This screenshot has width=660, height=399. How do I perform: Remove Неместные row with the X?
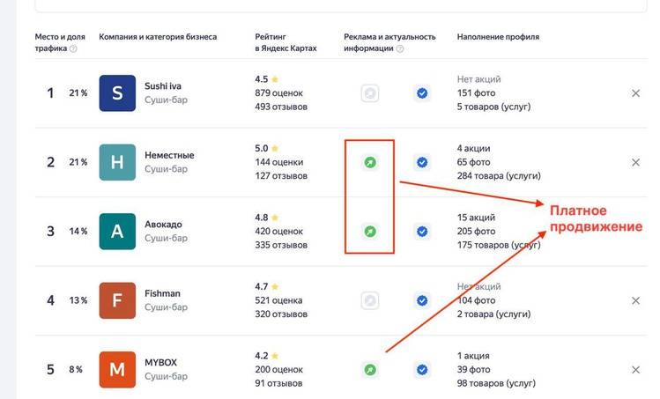pos(635,162)
